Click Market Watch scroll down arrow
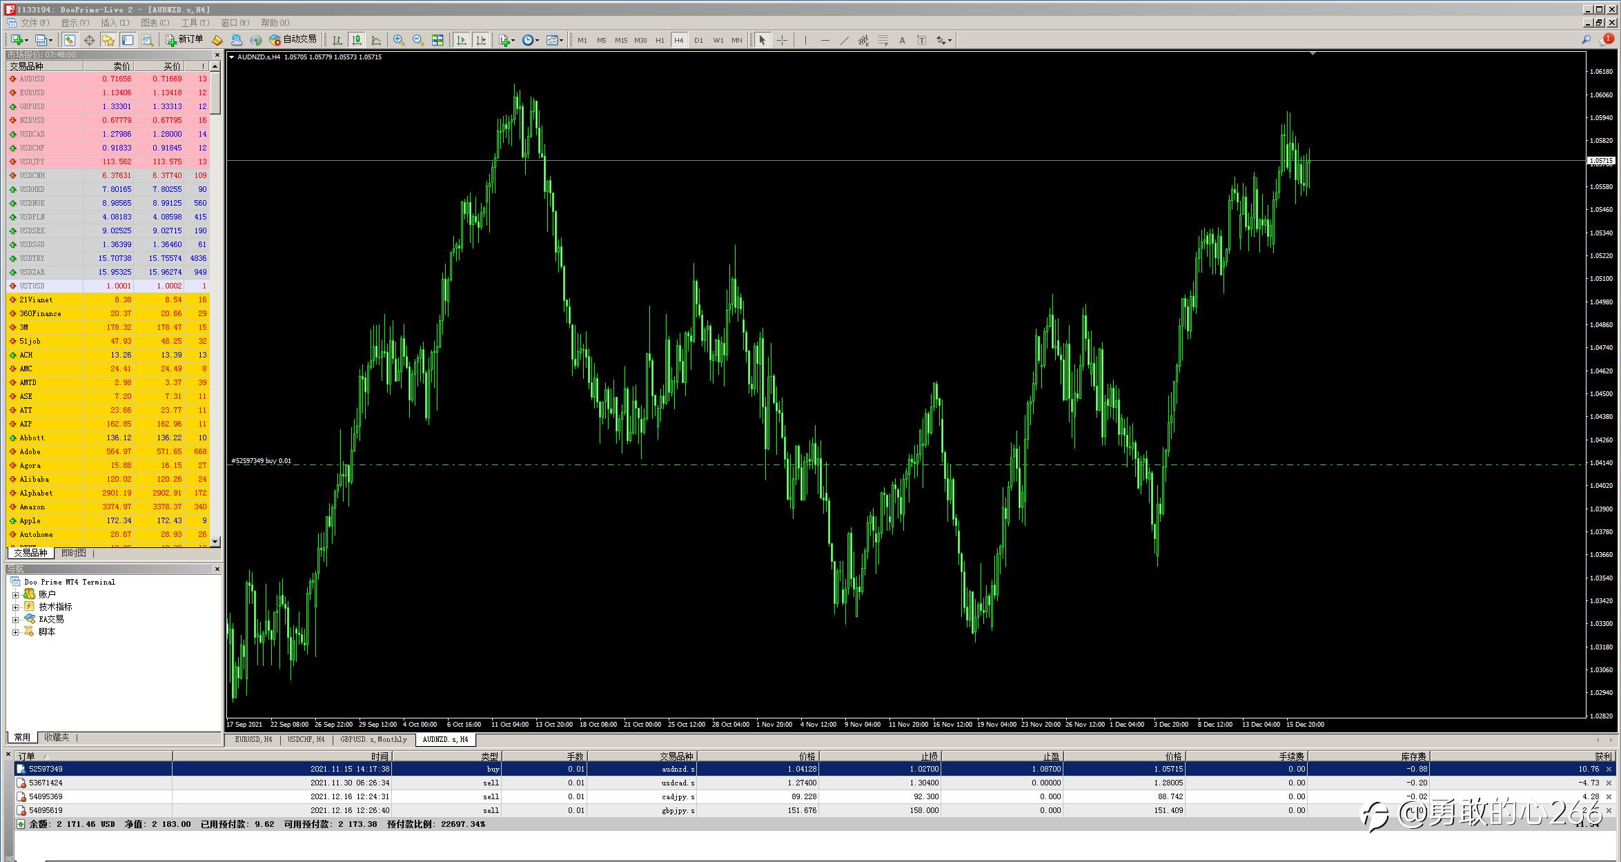1621x862 pixels. click(215, 542)
